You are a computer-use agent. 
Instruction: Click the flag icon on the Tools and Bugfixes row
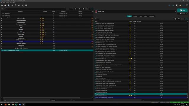click(x=92, y=19)
